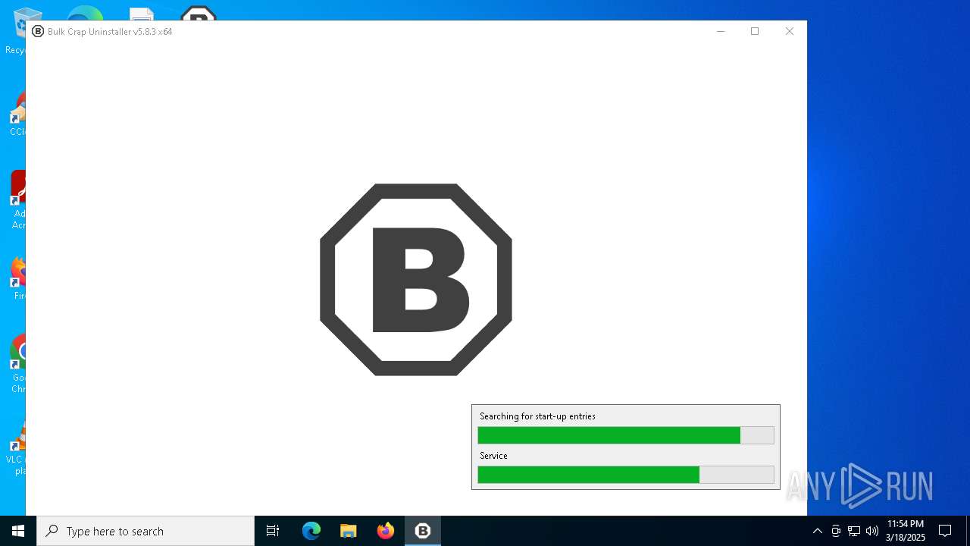Click the 'Service' progress label

click(x=493, y=456)
